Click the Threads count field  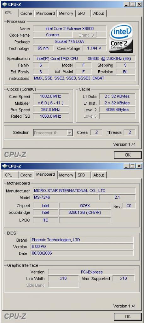pyautogui.click(x=130, y=132)
